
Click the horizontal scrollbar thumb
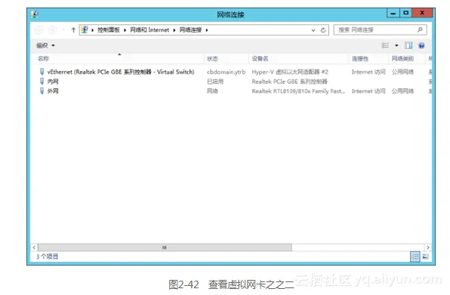[165, 247]
